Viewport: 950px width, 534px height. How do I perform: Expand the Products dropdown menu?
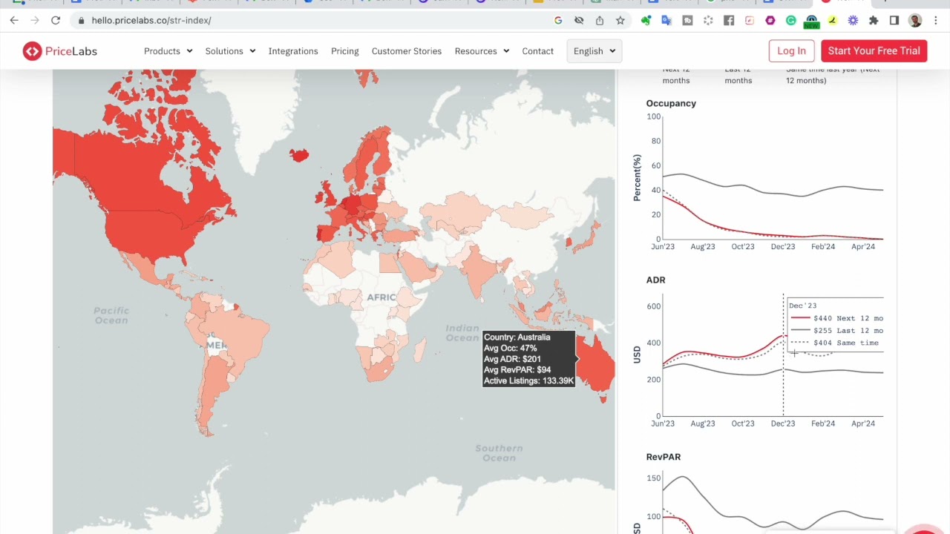(x=168, y=51)
